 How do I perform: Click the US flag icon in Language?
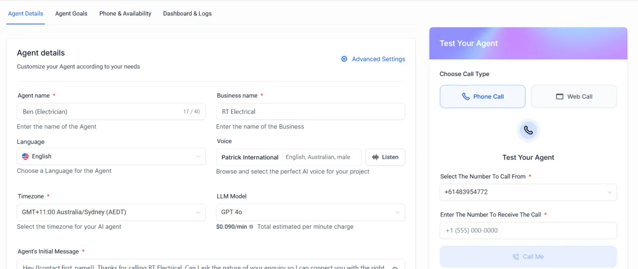click(26, 157)
